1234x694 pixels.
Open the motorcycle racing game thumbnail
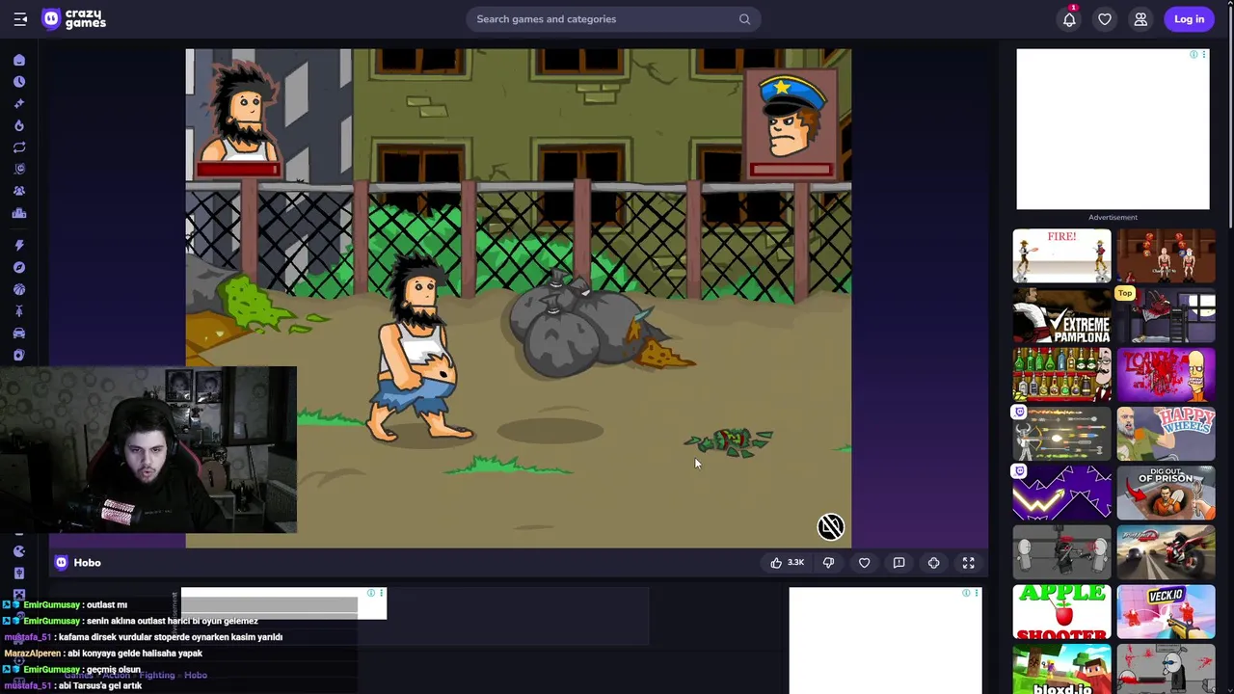[x=1166, y=552]
